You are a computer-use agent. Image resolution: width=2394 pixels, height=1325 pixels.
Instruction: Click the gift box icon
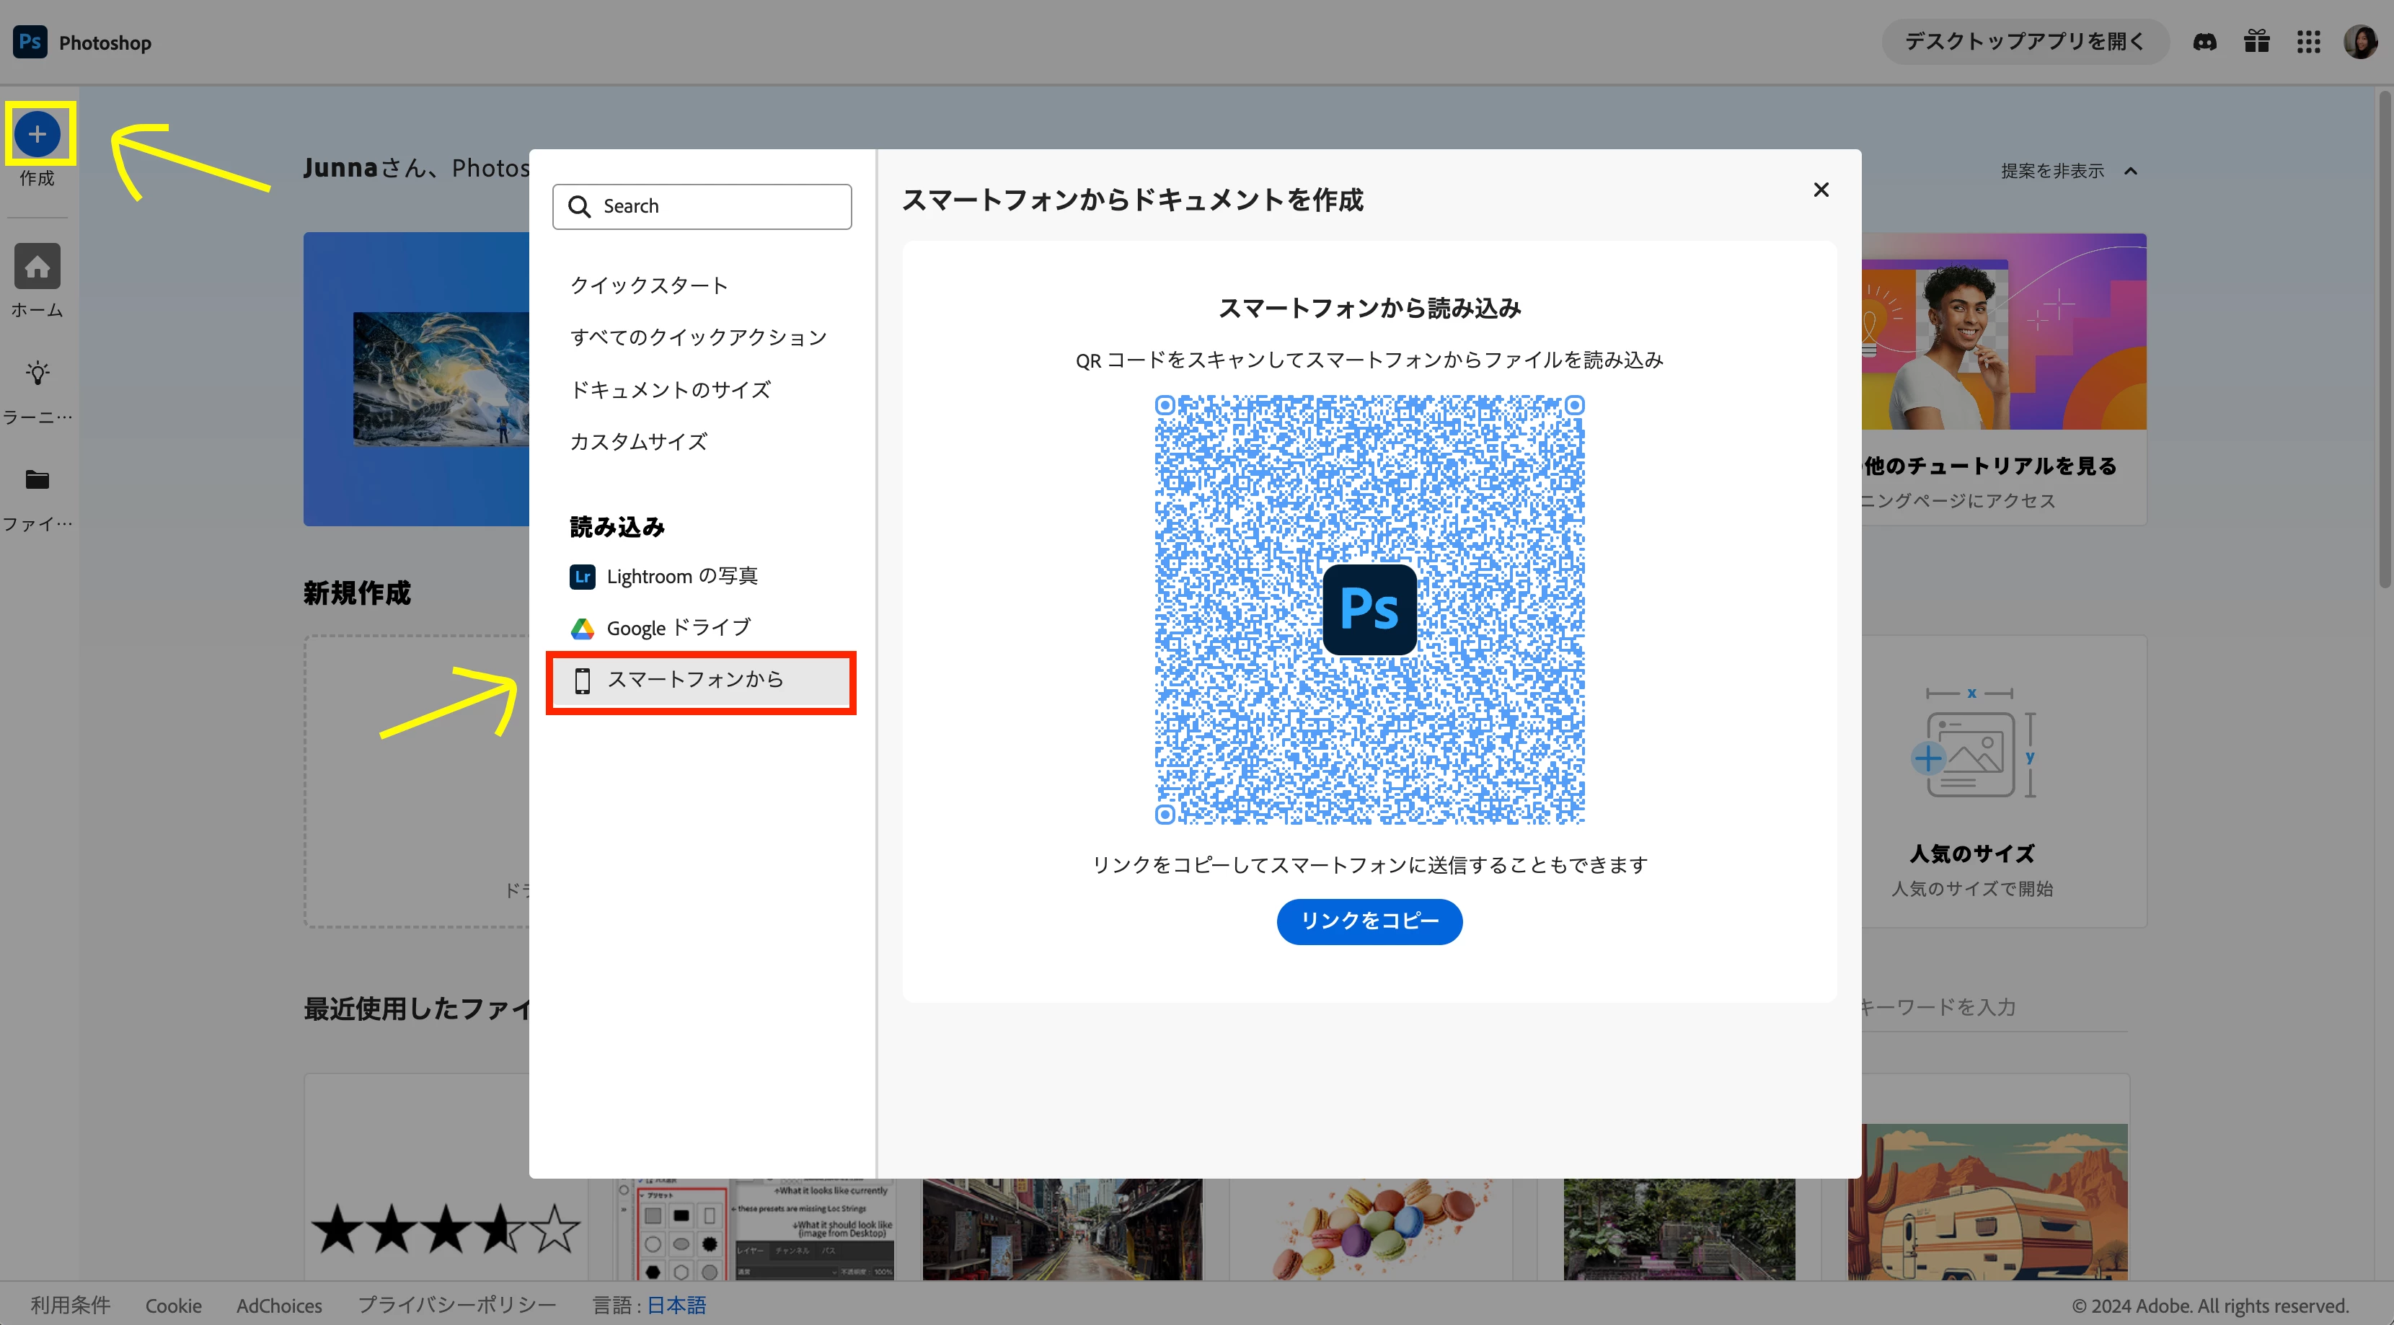[x=2256, y=42]
